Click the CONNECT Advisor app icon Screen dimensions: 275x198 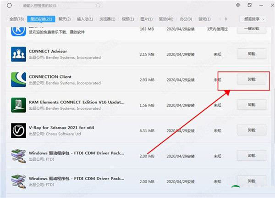[18, 54]
